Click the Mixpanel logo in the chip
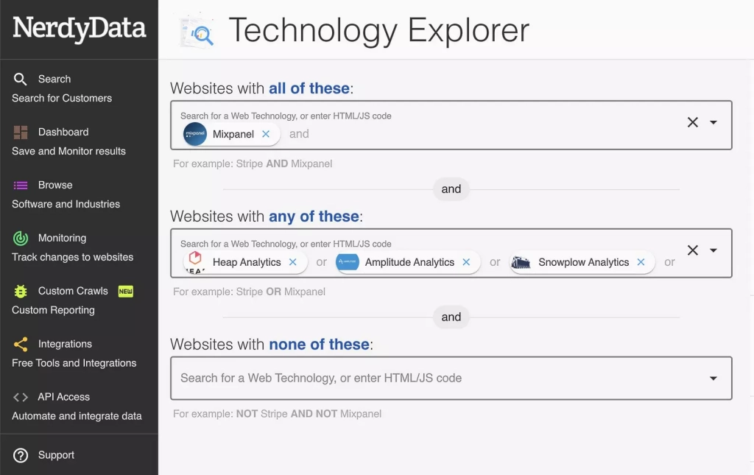754x475 pixels. (194, 134)
